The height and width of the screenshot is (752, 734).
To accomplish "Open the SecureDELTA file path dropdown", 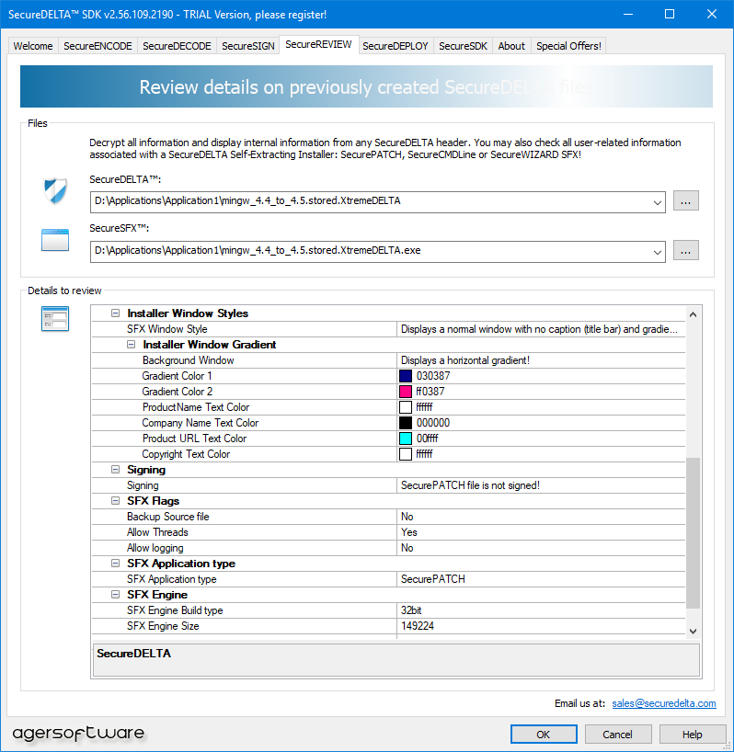I will [x=658, y=202].
